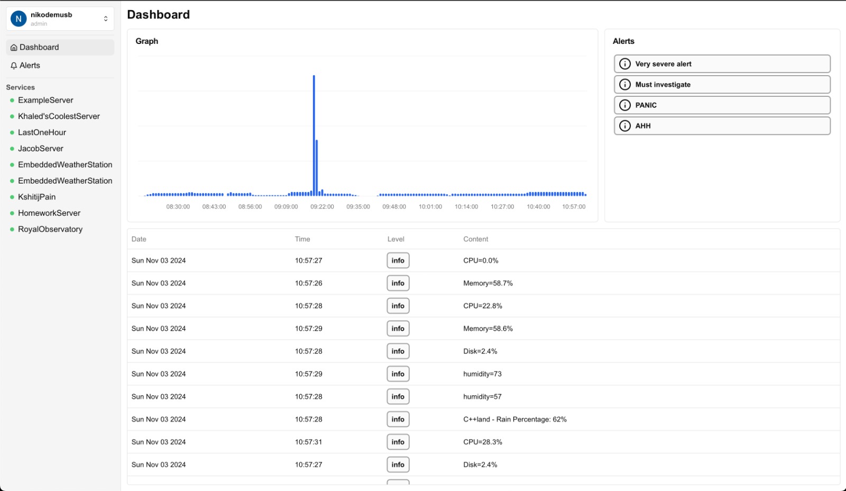This screenshot has width=846, height=491.
Task: Open the account switcher chevron
Action: click(106, 19)
